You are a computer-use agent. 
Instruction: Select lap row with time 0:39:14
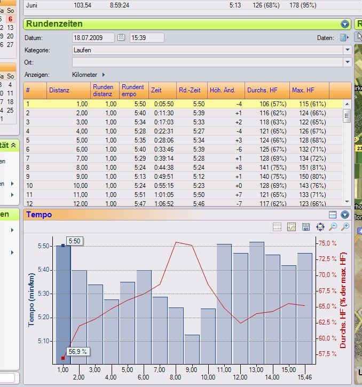pyautogui.click(x=183, y=159)
